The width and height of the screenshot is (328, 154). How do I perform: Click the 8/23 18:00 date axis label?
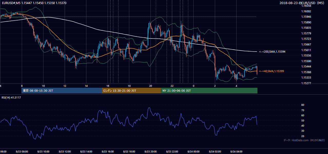point(129,151)
